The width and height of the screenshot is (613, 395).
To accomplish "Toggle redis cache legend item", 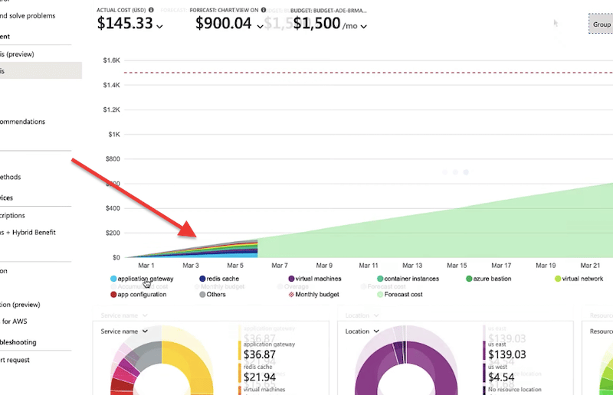I will click(x=219, y=279).
